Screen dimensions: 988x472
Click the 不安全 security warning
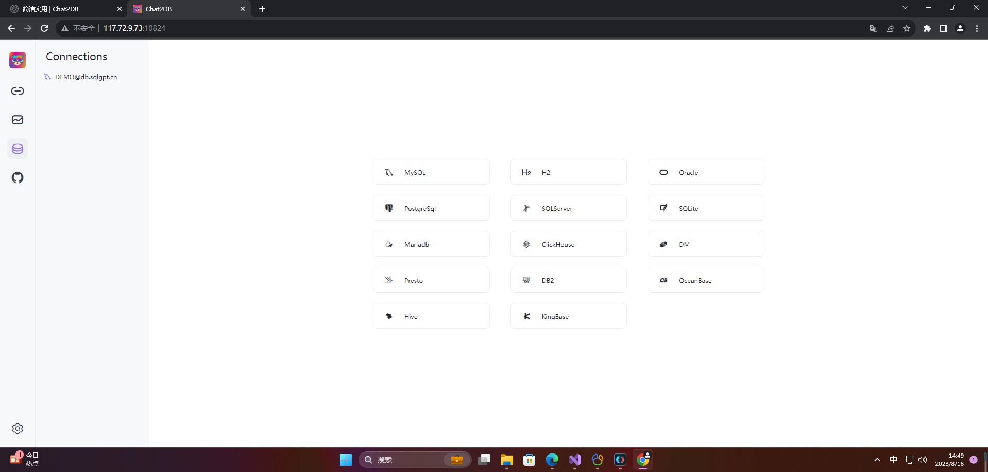point(78,28)
